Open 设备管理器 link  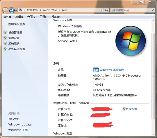tap(15, 32)
